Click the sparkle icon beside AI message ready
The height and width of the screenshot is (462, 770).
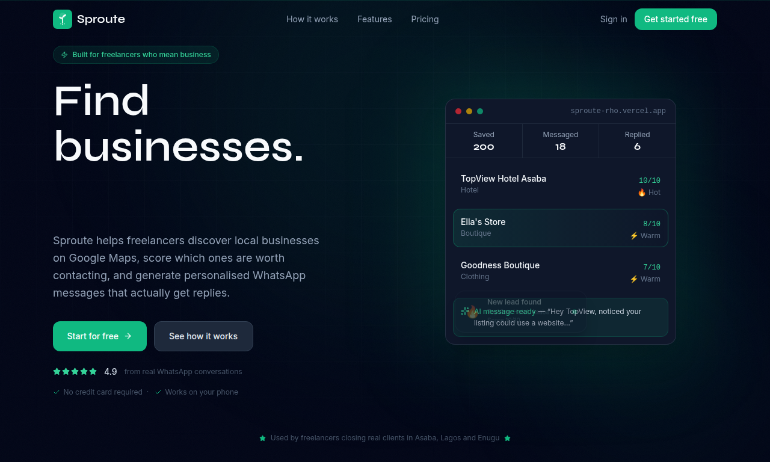click(465, 312)
